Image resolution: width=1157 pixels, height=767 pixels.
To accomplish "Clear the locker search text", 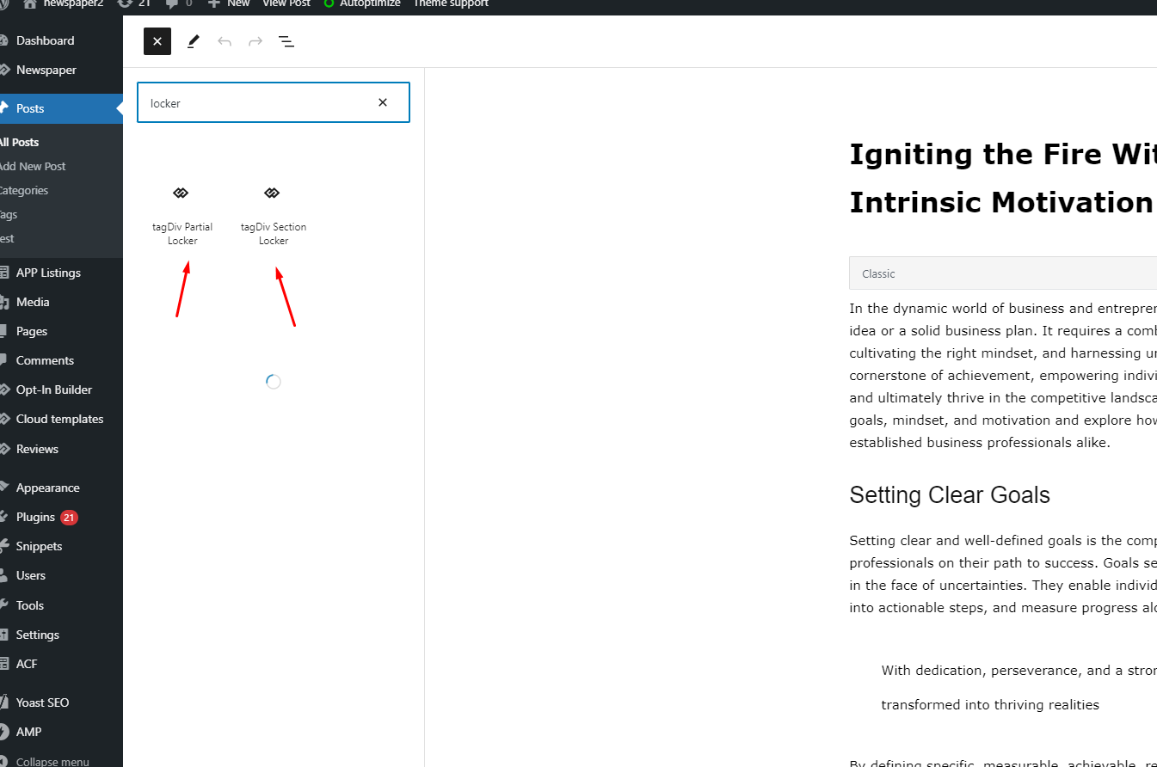I will [x=383, y=102].
